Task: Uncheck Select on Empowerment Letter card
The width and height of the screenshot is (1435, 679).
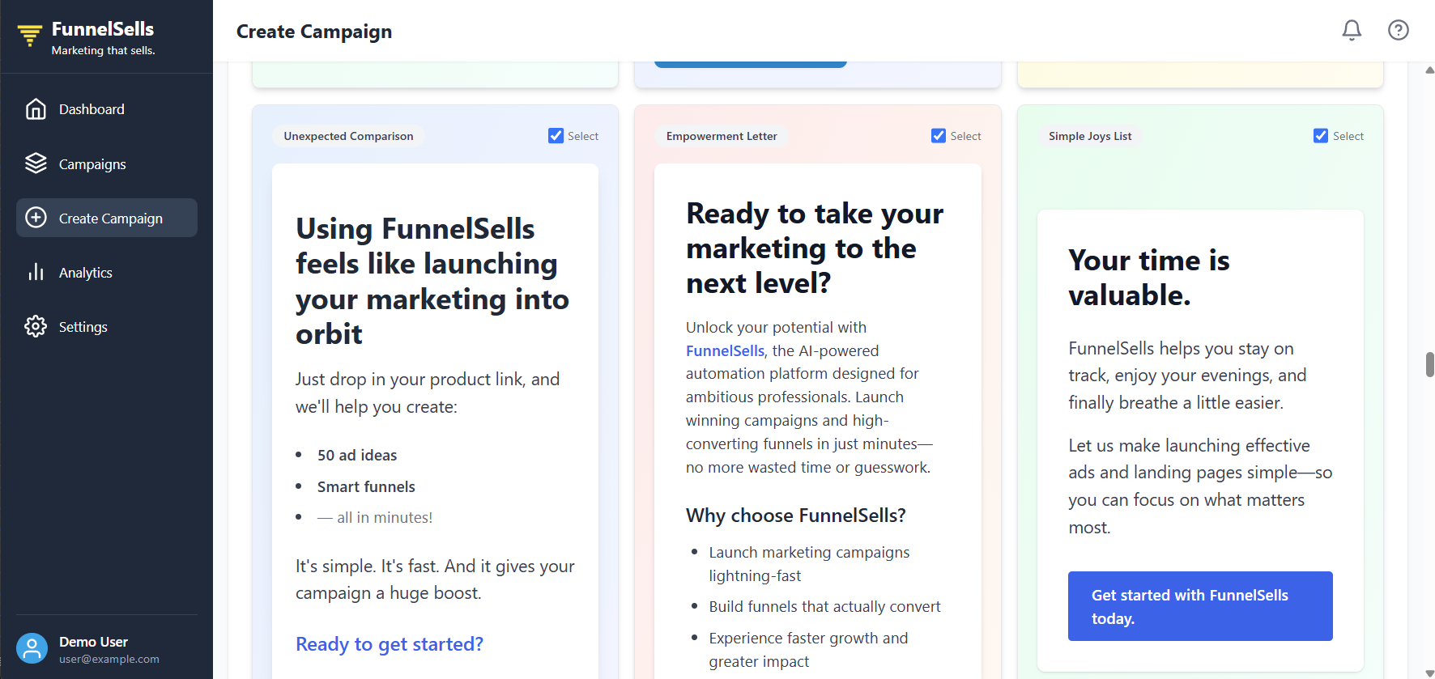Action: point(939,136)
